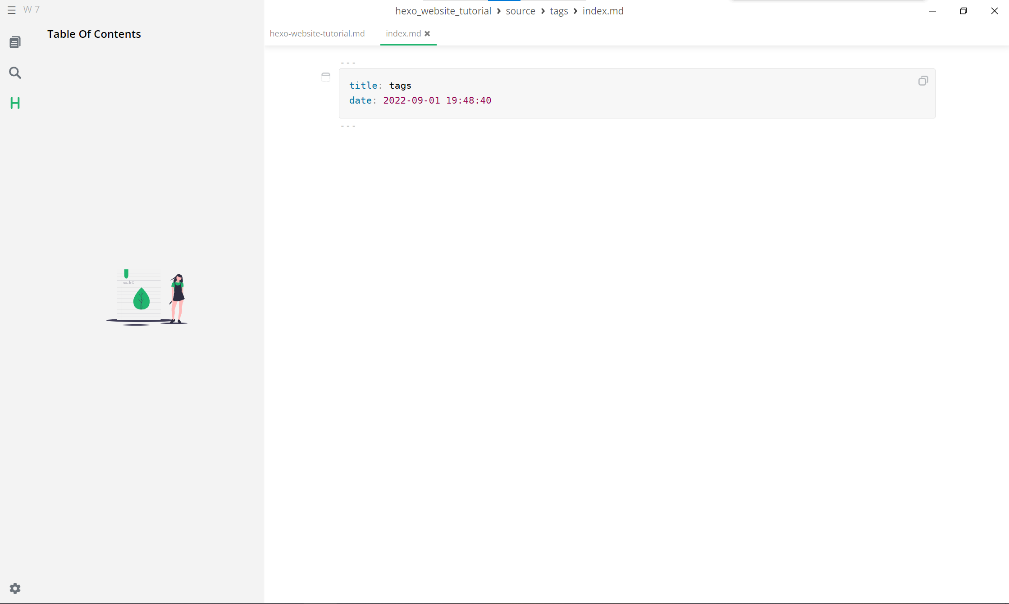Click the date value 2022-09-01

pyautogui.click(x=411, y=100)
